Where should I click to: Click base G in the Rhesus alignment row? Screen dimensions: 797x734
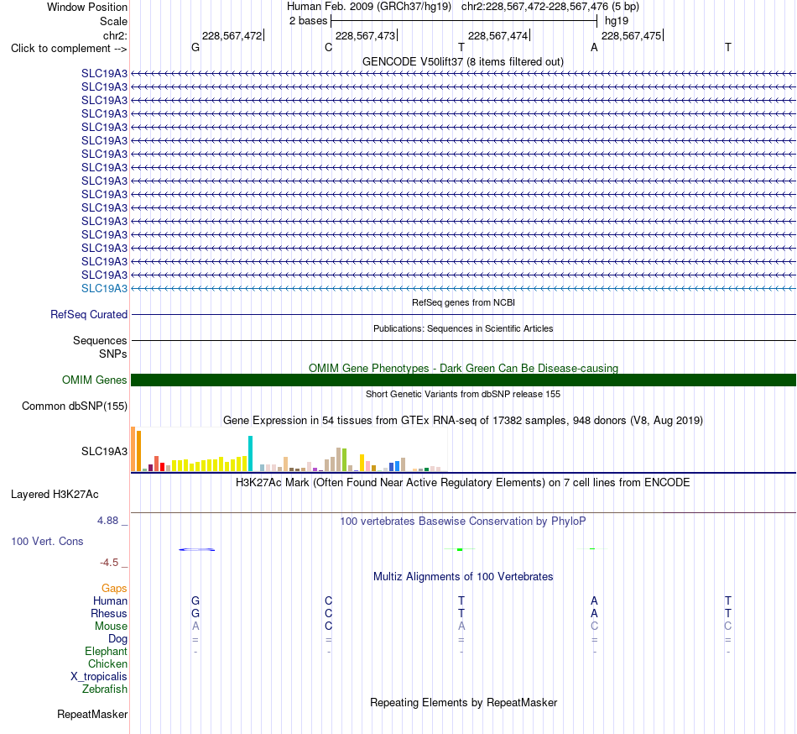(195, 613)
